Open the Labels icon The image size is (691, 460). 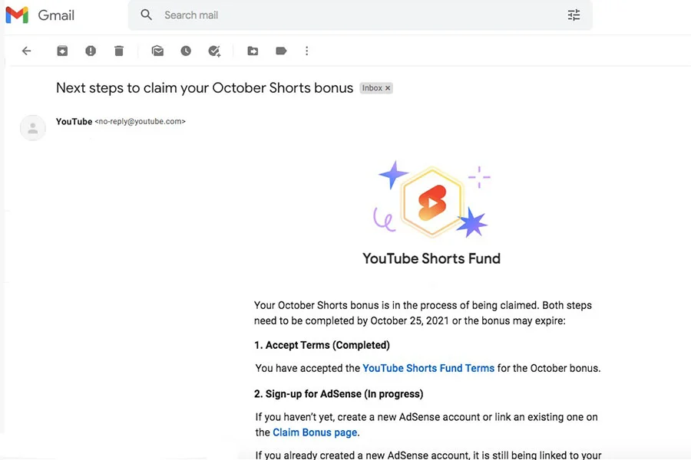[x=281, y=51]
